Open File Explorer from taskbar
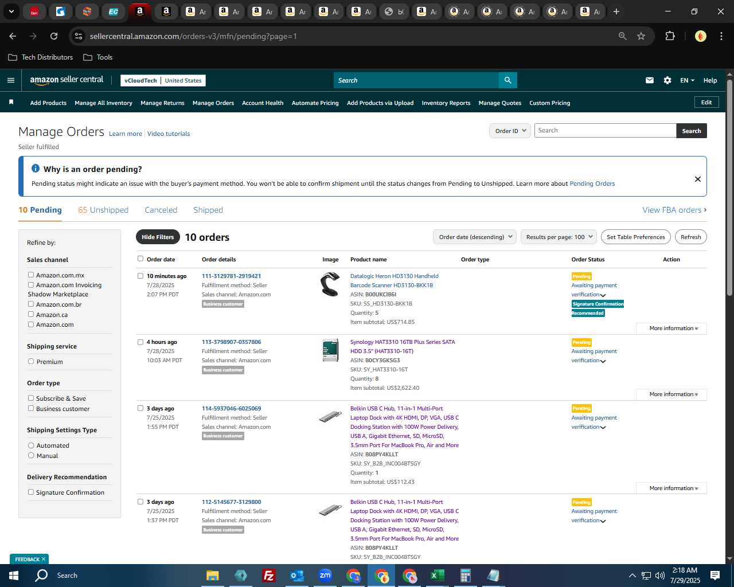The width and height of the screenshot is (734, 587). pyautogui.click(x=213, y=576)
